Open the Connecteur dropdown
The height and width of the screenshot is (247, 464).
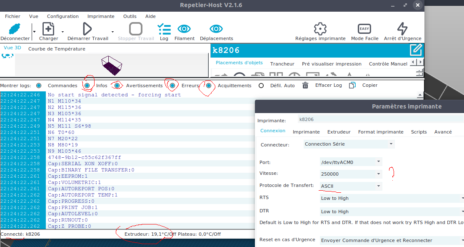click(x=349, y=144)
